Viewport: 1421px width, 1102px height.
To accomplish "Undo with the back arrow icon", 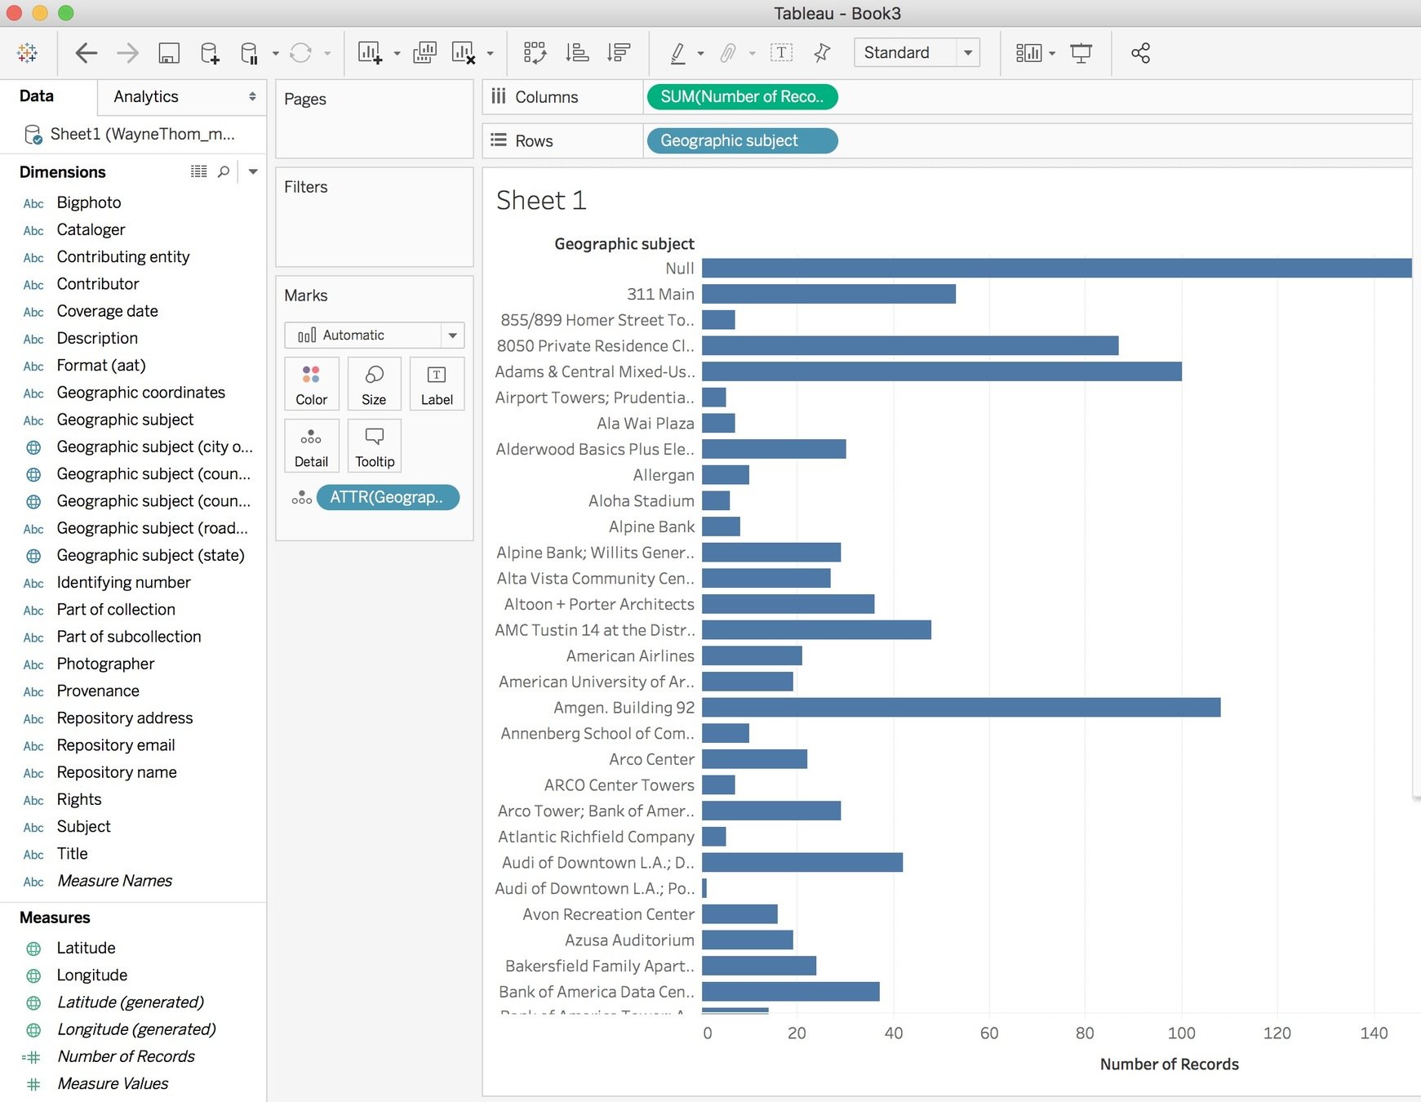I will pyautogui.click(x=86, y=53).
